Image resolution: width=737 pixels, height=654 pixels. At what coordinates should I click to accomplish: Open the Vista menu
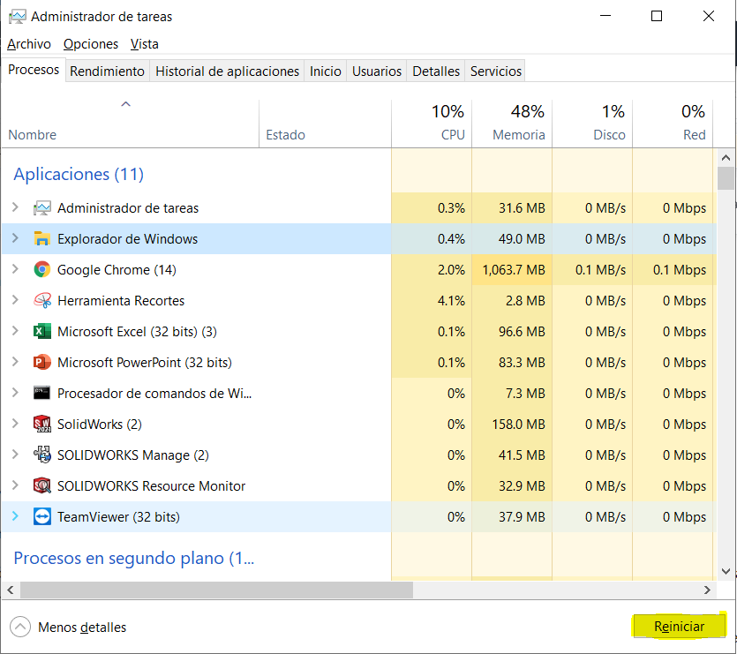tap(144, 44)
